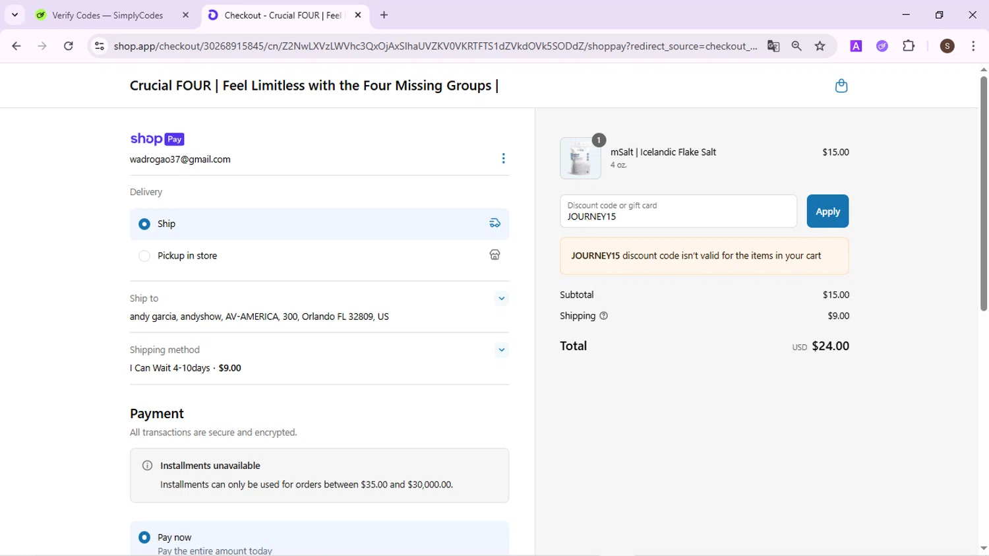
Task: Open the zoom magnifier icon
Action: pyautogui.click(x=796, y=46)
